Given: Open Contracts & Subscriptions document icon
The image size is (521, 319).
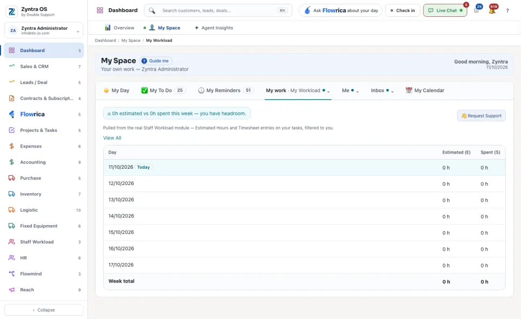Looking at the screenshot, I should pyautogui.click(x=11, y=98).
